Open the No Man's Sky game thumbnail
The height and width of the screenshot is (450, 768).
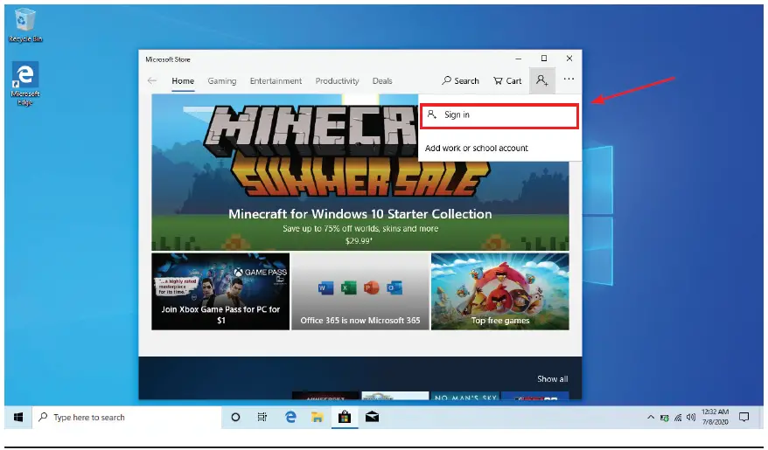tap(464, 396)
